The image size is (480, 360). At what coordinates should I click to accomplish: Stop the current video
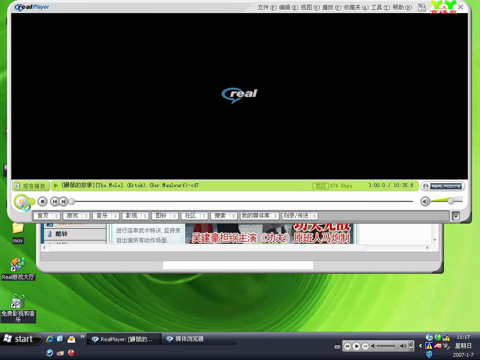[x=43, y=202]
